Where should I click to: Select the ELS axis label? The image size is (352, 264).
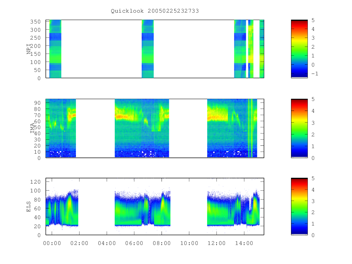click(x=29, y=207)
